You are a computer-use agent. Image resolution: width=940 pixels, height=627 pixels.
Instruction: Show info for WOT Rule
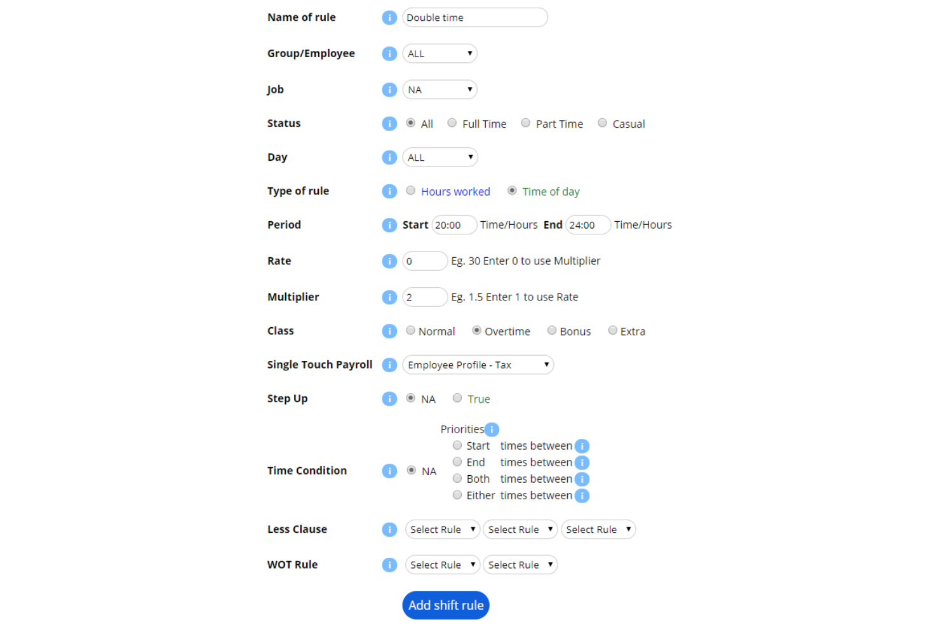[389, 565]
